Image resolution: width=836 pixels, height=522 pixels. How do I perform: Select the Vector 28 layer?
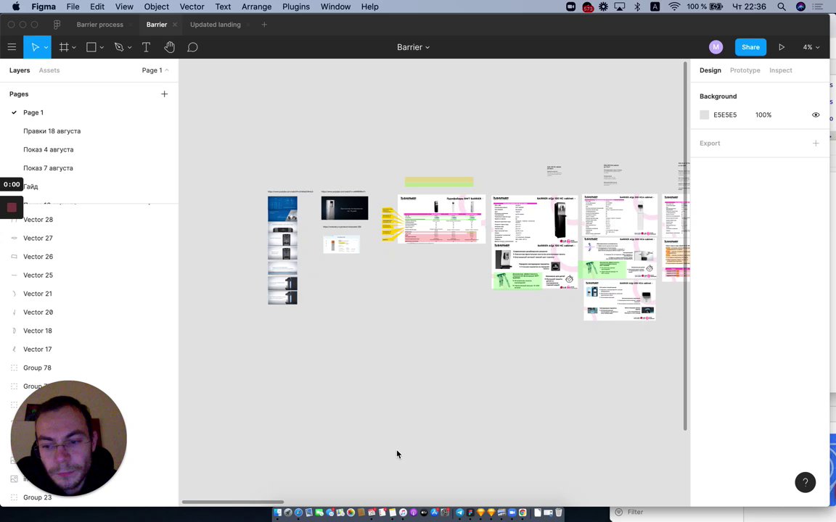pos(38,220)
